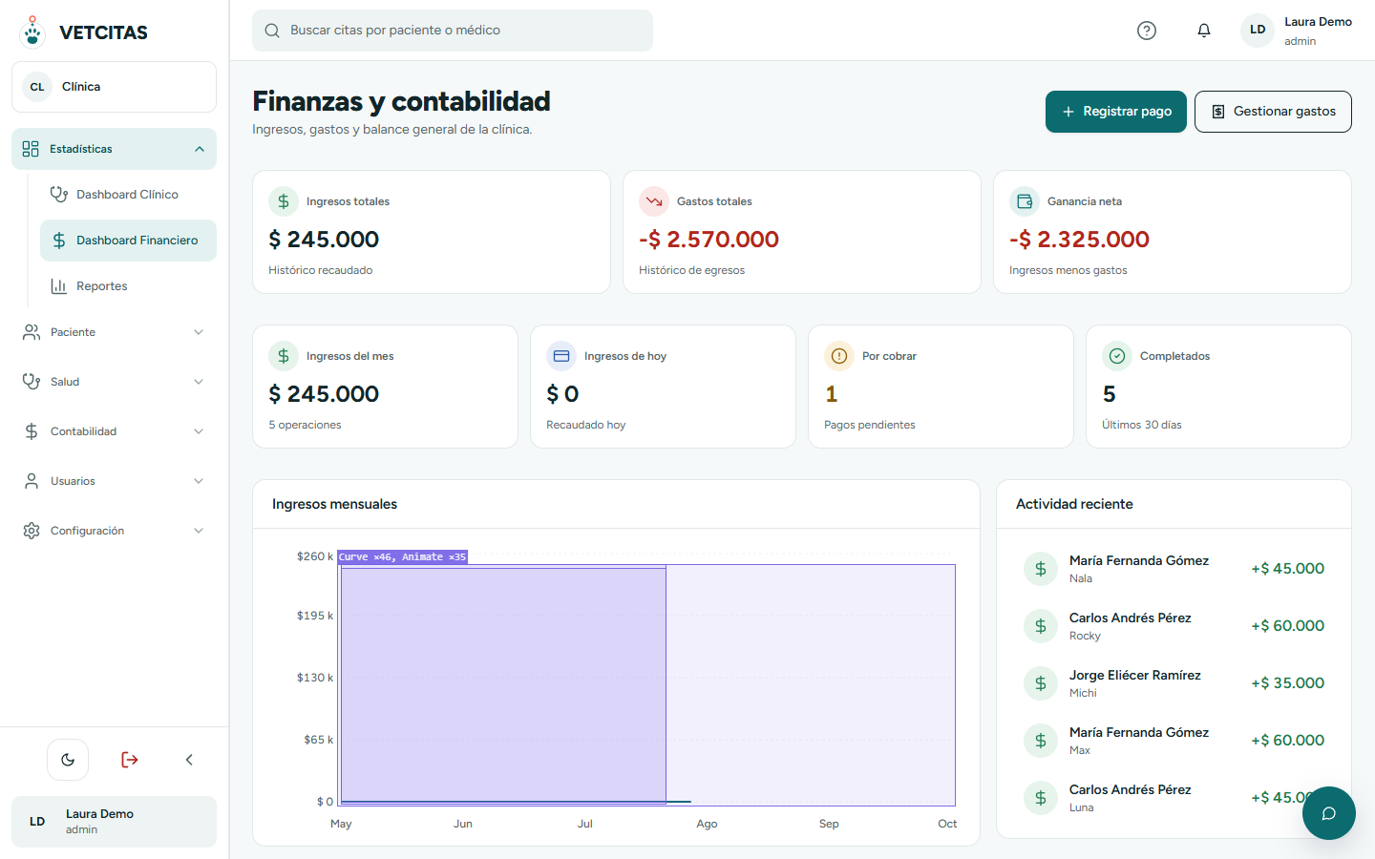Click the +$ 35.000 amount for Michi

tap(1287, 683)
